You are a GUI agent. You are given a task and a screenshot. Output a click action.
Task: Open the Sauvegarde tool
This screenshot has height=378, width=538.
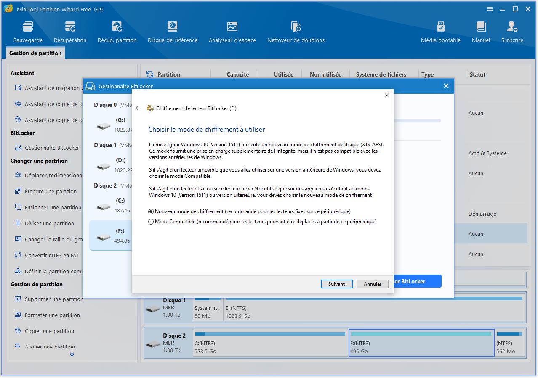(x=28, y=32)
